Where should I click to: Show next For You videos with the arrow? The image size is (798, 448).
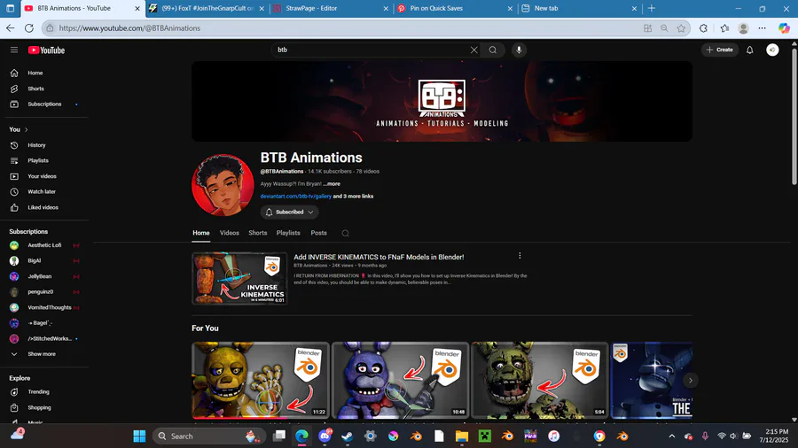690,380
